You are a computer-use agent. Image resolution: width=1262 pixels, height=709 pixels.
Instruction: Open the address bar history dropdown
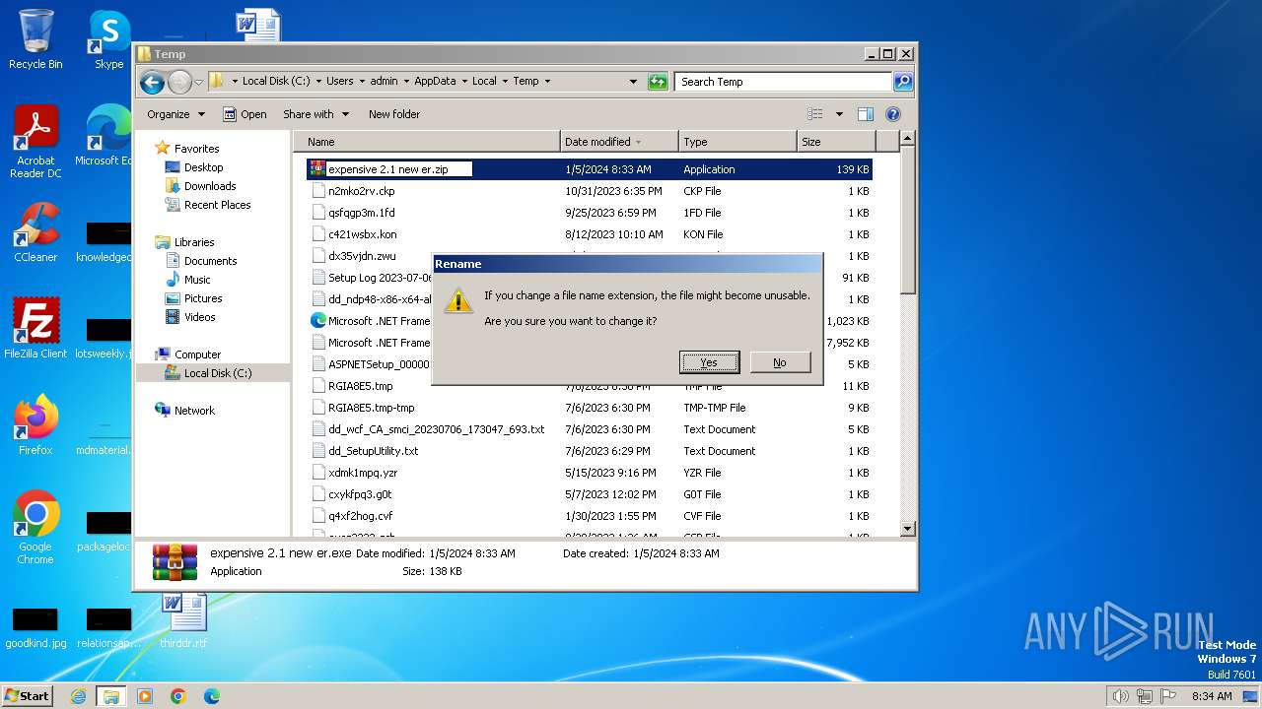(633, 82)
